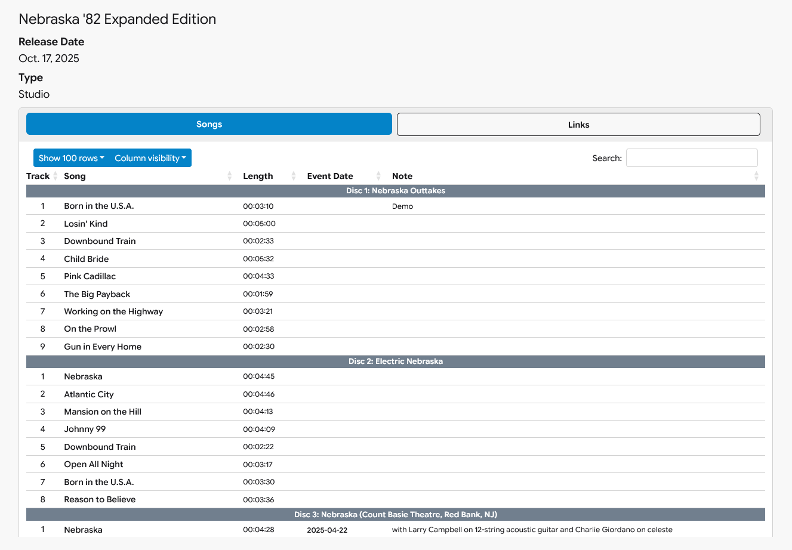The image size is (792, 550).
Task: Open Mansion on the Hill song
Action: [x=103, y=412]
